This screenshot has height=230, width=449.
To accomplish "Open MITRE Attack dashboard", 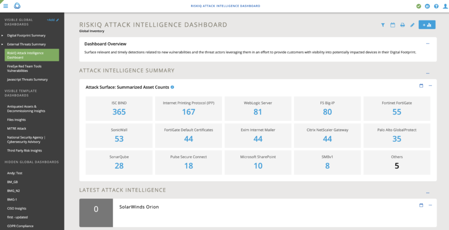I will 16,129.
